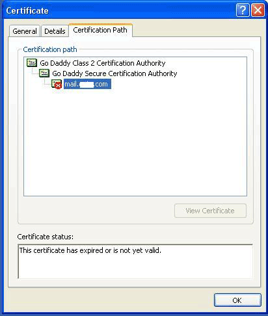
Task: Click the View Certificate button
Action: 210,211
